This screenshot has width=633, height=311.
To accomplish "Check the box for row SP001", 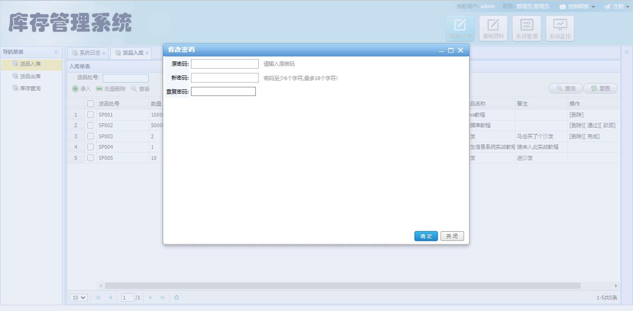I will coord(90,115).
